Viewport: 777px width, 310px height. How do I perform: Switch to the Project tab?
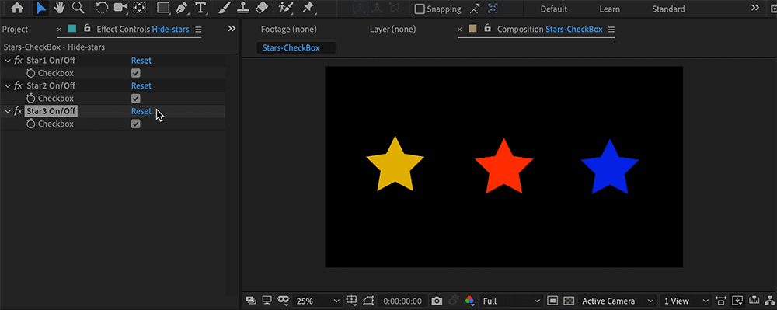coord(15,30)
